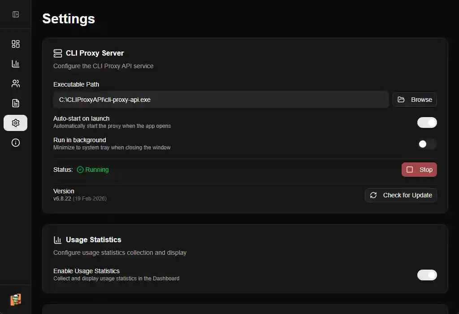Enable Run in background

coord(427,144)
